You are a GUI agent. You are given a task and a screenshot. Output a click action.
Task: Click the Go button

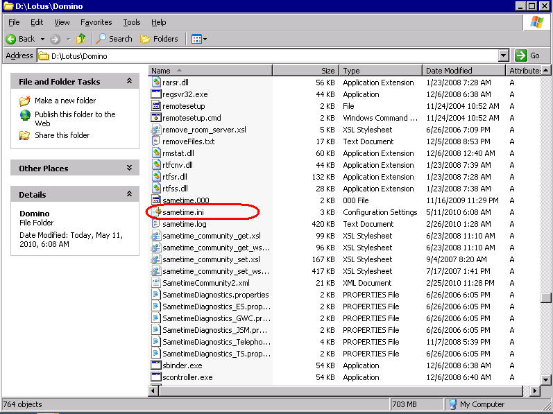(x=527, y=55)
